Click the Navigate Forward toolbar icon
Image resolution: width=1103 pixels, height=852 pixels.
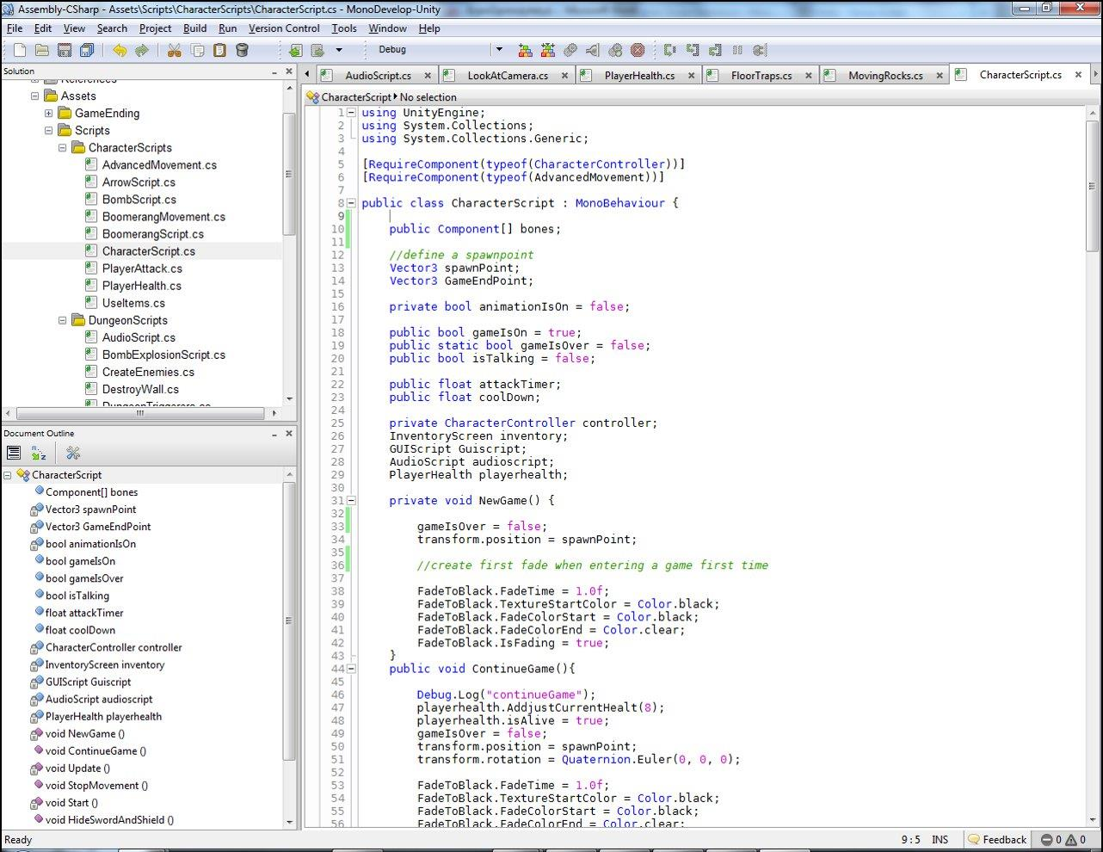317,50
